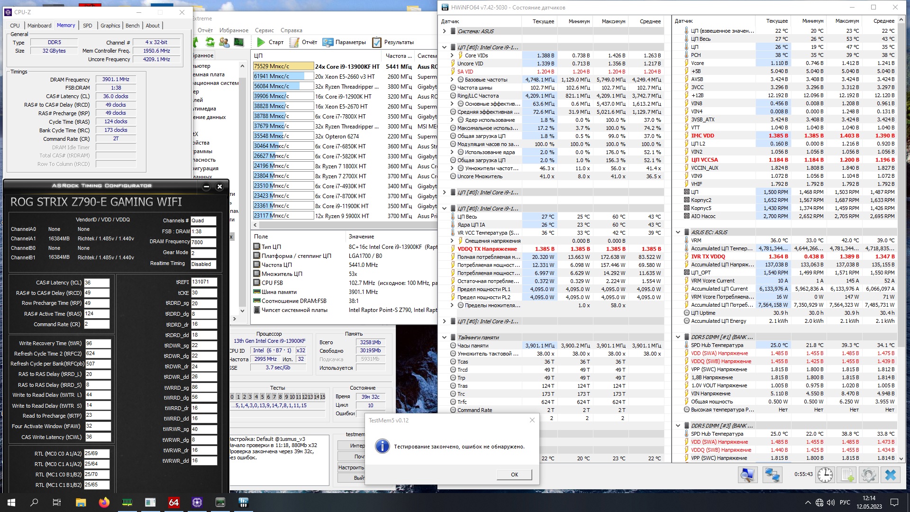The width and height of the screenshot is (910, 512).
Task: Open the Graphics tab in CPU-Z
Action: tap(110, 26)
